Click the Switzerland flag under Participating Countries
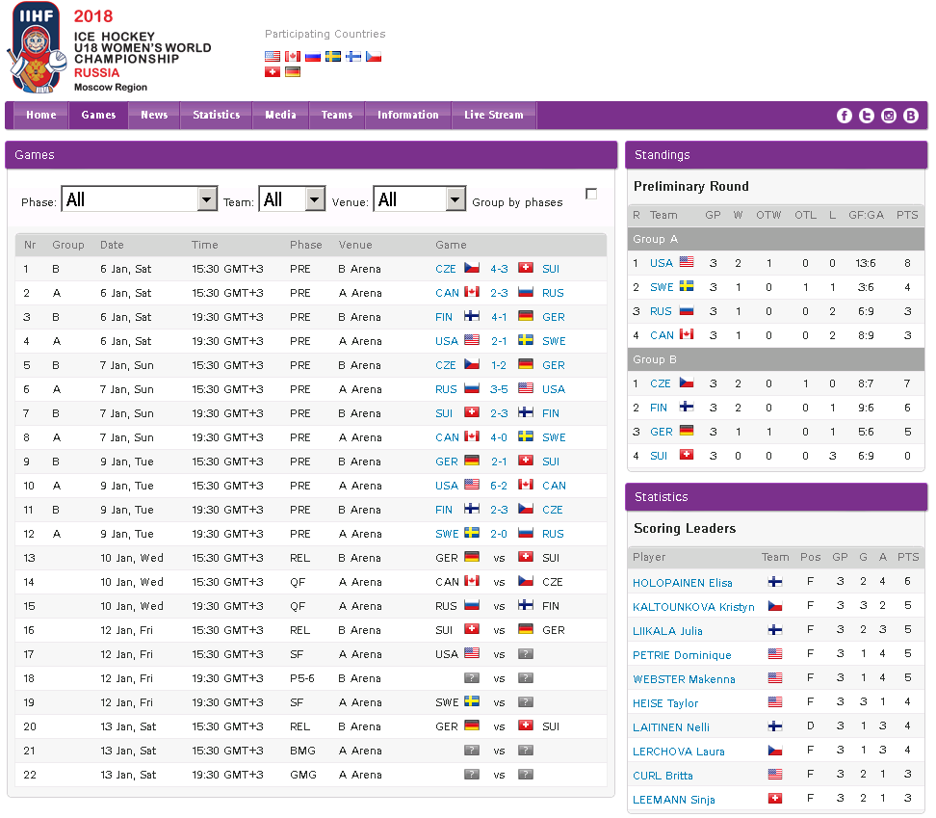 point(273,72)
